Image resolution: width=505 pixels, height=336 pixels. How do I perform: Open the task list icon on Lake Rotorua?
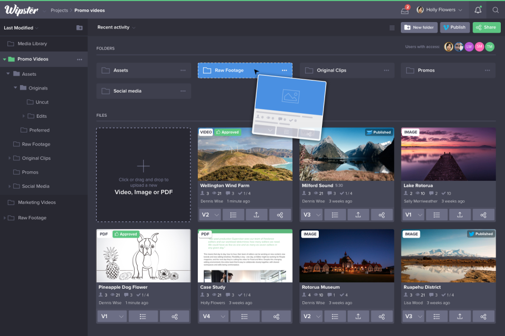pos(437,215)
